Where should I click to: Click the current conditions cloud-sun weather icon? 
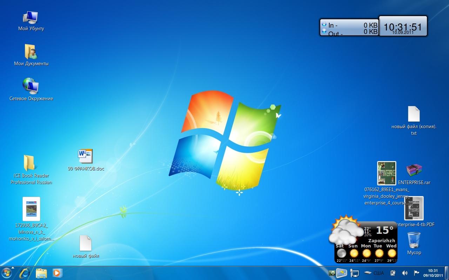(x=346, y=230)
